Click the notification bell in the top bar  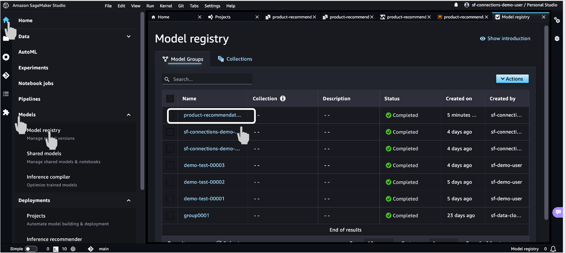coord(456,5)
